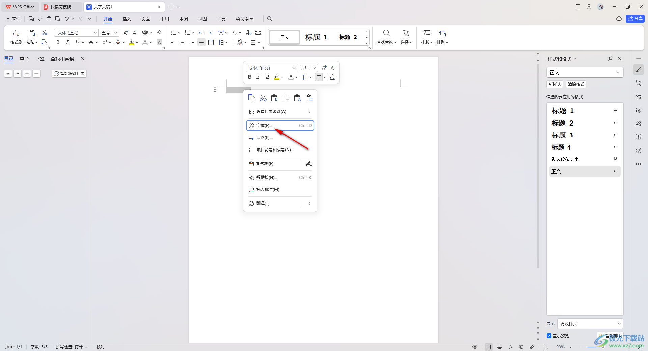Screen dimensions: 648x351
Task: Open the mini toolbar font size dropdown
Action: (x=314, y=68)
